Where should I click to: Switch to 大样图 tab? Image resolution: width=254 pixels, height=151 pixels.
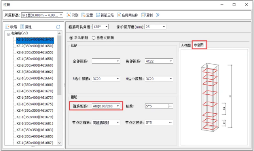(x=186, y=46)
